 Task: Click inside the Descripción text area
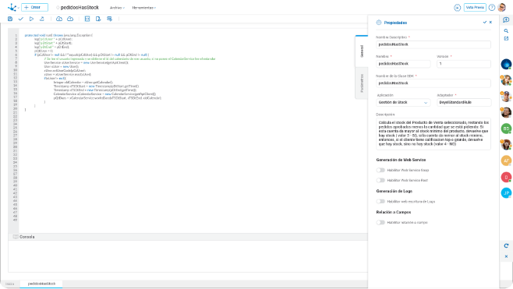coord(433,134)
